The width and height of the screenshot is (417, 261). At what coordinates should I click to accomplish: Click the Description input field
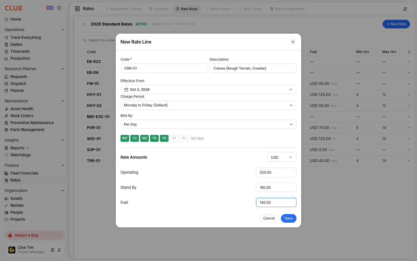pos(253,68)
